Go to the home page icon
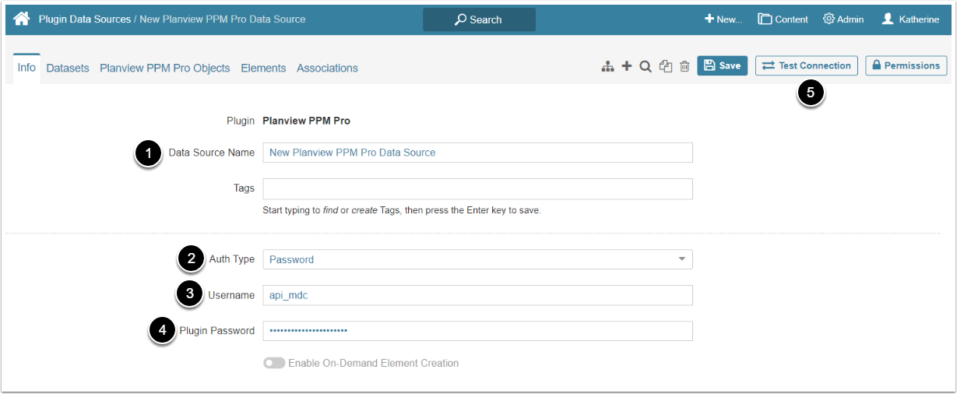Screen dimensions: 957x394 point(22,19)
